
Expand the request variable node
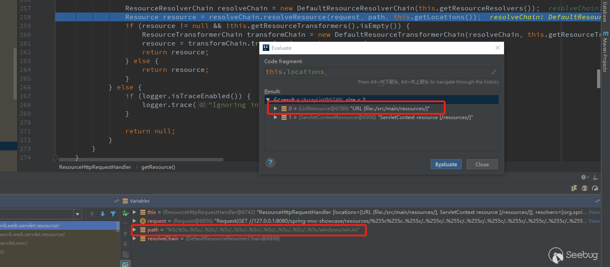coord(135,221)
